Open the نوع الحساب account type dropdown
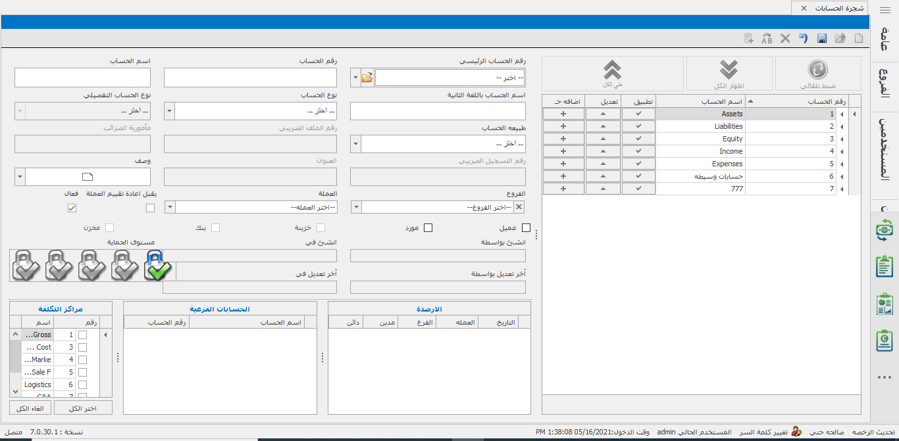The width and height of the screenshot is (899, 441). click(169, 110)
